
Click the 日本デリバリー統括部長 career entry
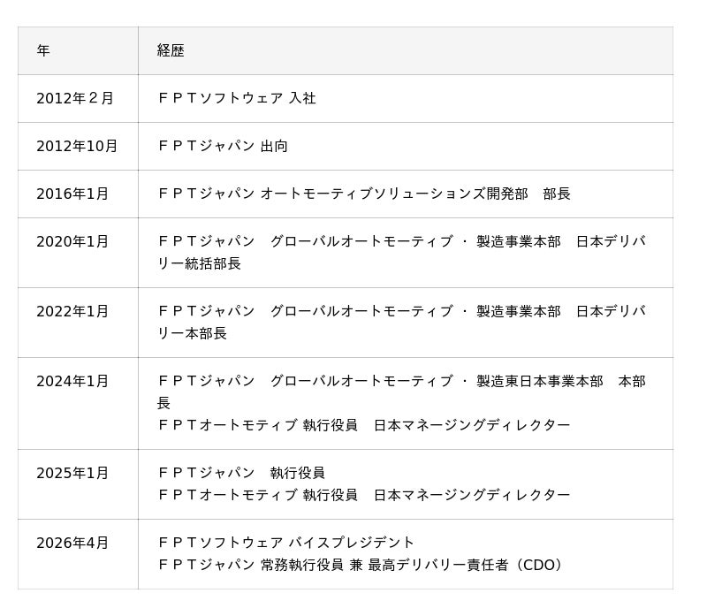click(401, 252)
